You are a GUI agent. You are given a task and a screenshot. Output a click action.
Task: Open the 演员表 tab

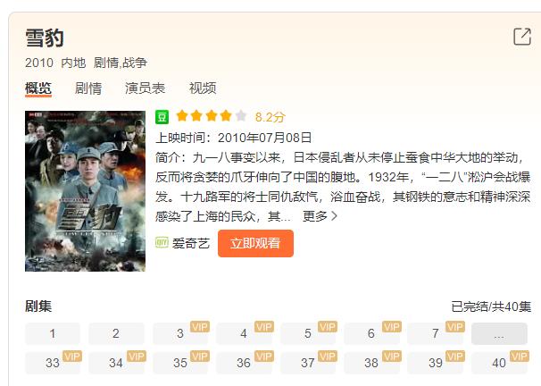[x=145, y=88]
